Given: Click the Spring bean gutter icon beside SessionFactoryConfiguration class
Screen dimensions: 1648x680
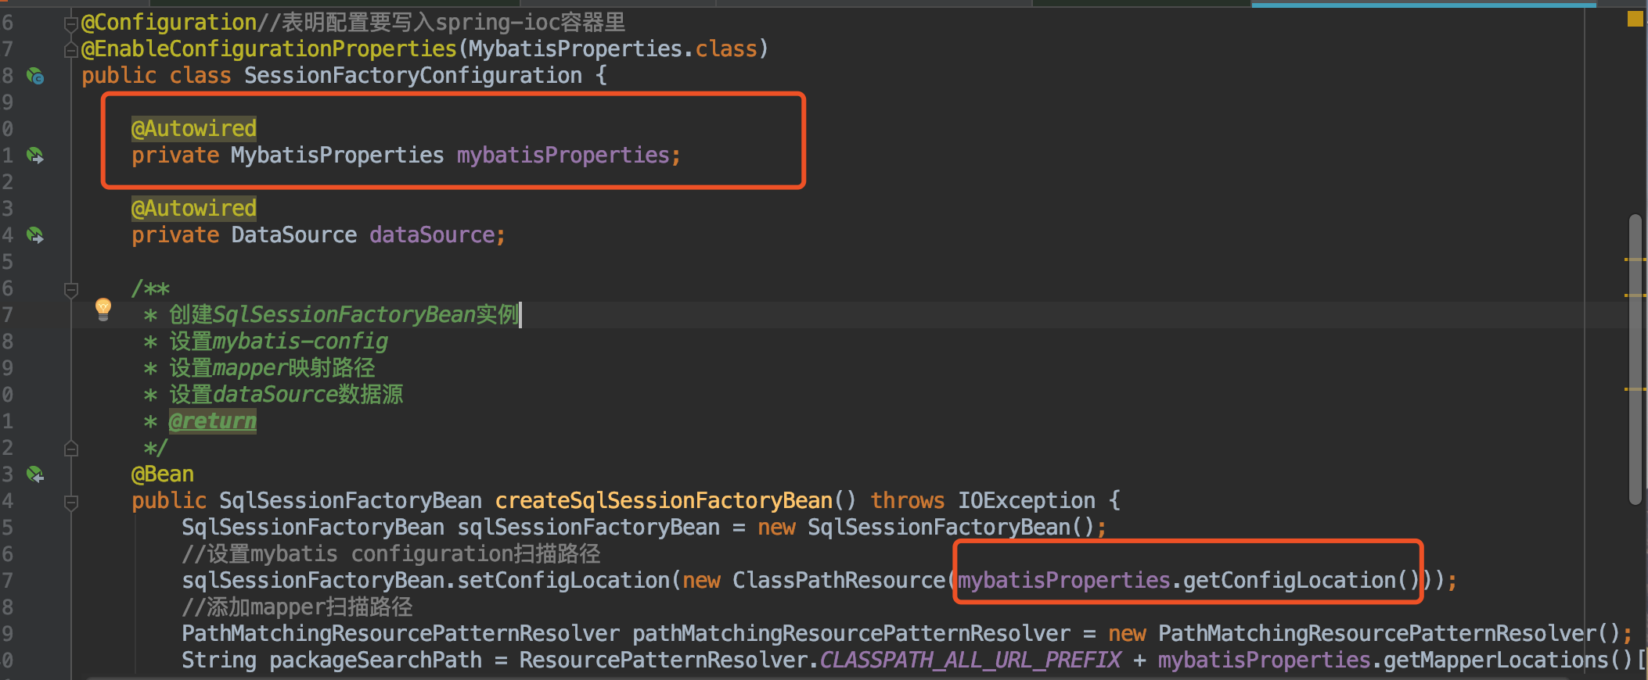Looking at the screenshot, I should click(35, 76).
